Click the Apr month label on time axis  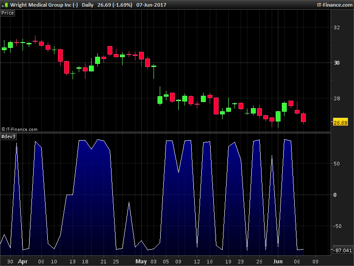[23, 262]
